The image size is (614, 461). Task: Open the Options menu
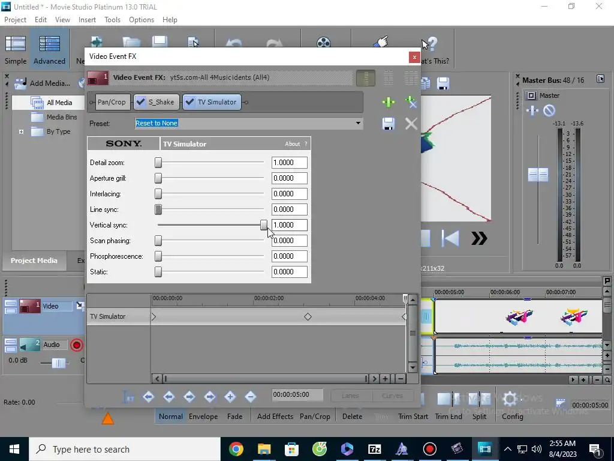[x=142, y=20]
